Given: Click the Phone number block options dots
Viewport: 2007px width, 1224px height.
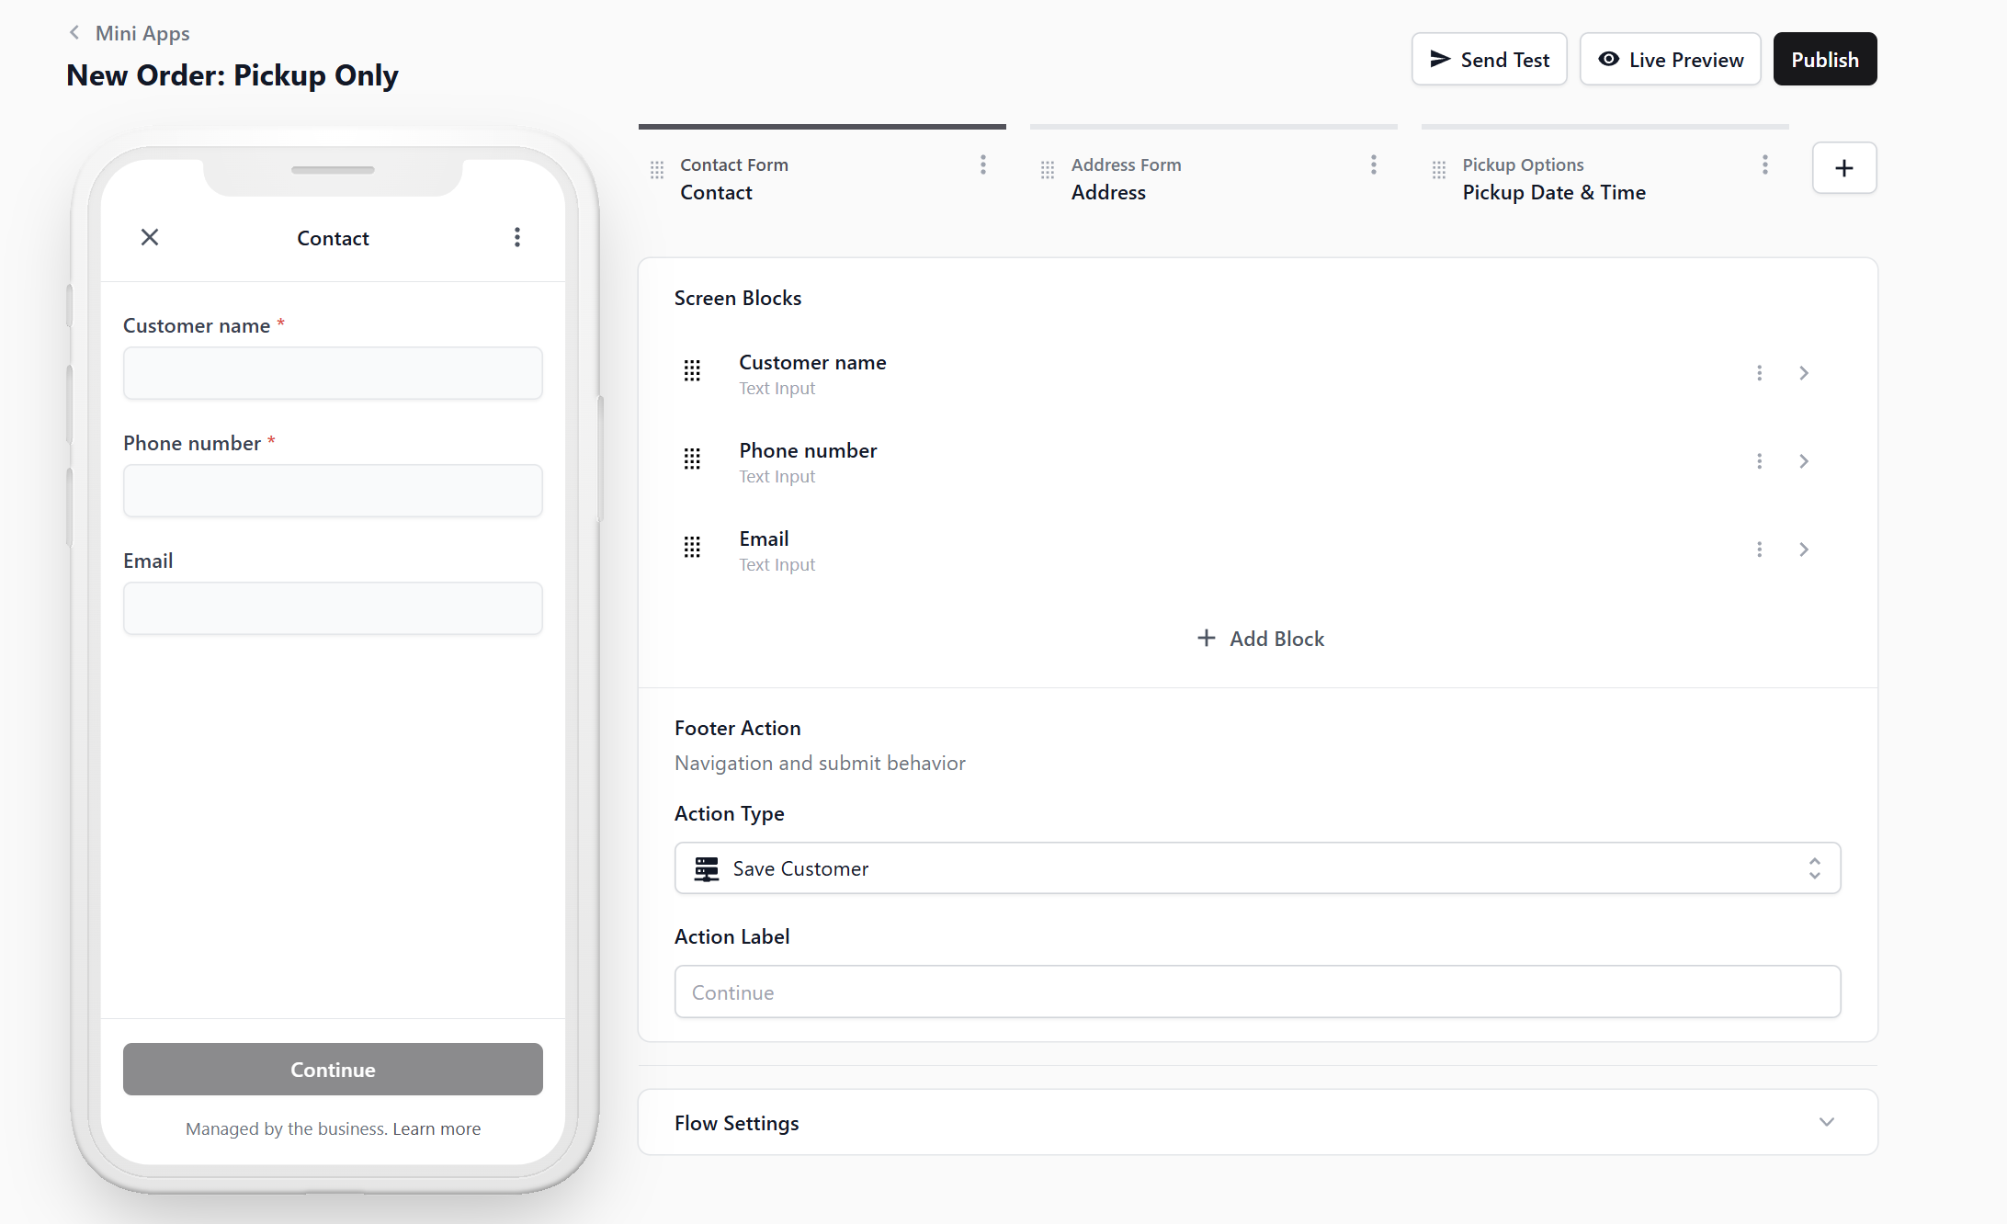Looking at the screenshot, I should click(x=1759, y=461).
